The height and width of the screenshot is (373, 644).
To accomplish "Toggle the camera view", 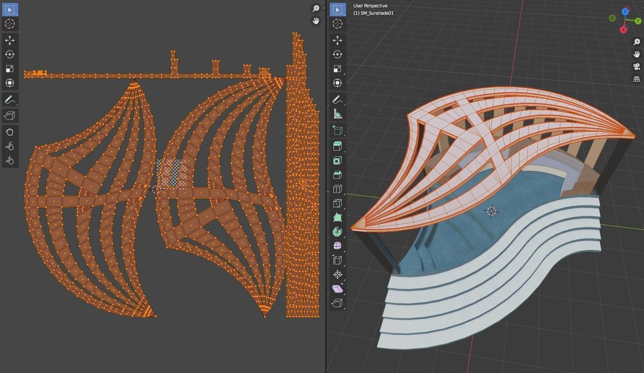I will point(637,67).
